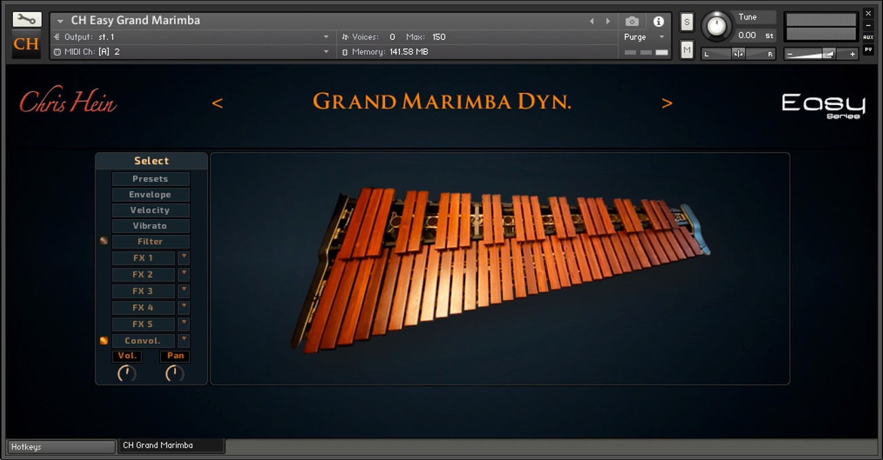Open the Output st. 1 dropdown
Viewport: 883px width, 460px height.
click(327, 37)
